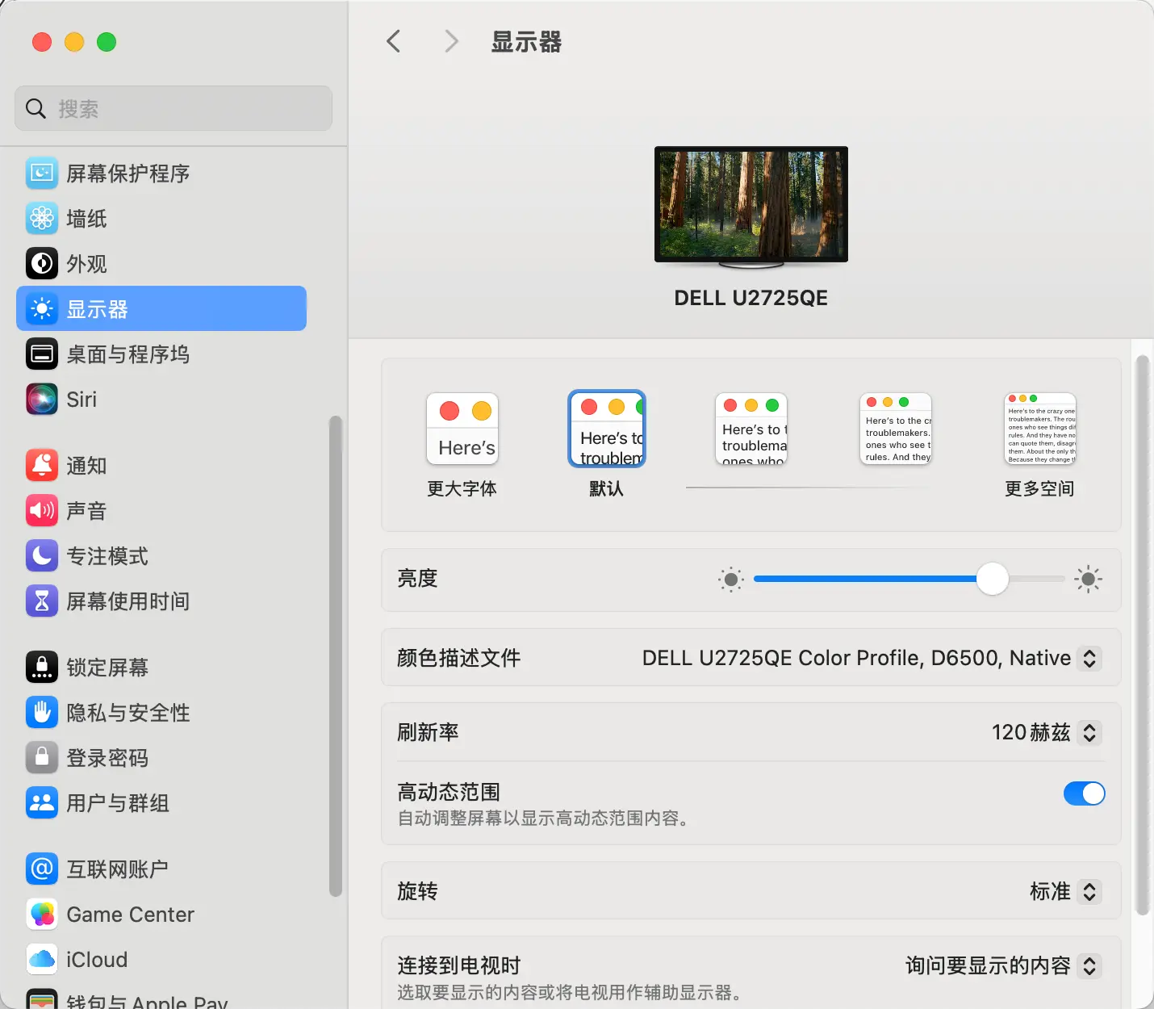Click the 互联网账户 sidebar label
1154x1009 pixels.
pos(118,869)
